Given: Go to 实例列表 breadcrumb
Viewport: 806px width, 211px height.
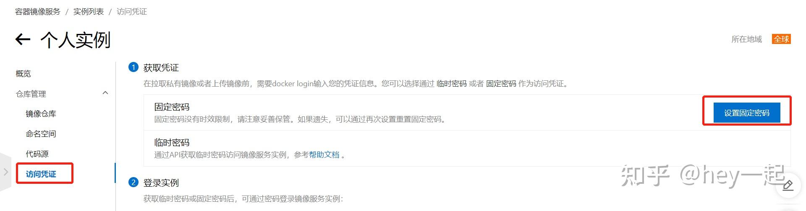Looking at the screenshot, I should [x=89, y=12].
